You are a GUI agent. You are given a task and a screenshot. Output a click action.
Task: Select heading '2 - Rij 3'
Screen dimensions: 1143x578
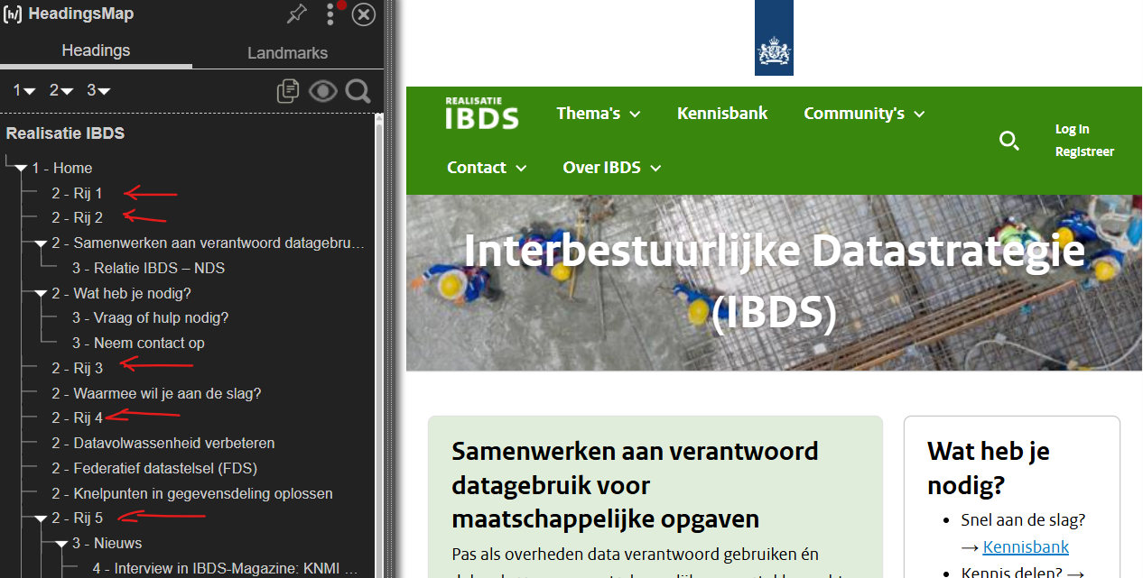pos(77,368)
